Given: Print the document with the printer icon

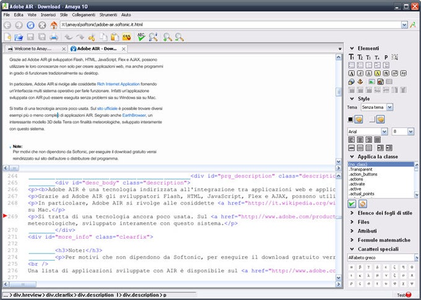Looking at the screenshot, I should pos(54,37).
